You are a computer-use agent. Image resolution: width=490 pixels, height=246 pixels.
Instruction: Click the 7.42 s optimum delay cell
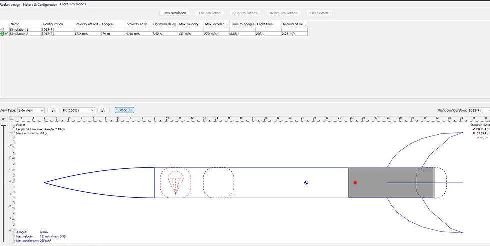[165, 34]
